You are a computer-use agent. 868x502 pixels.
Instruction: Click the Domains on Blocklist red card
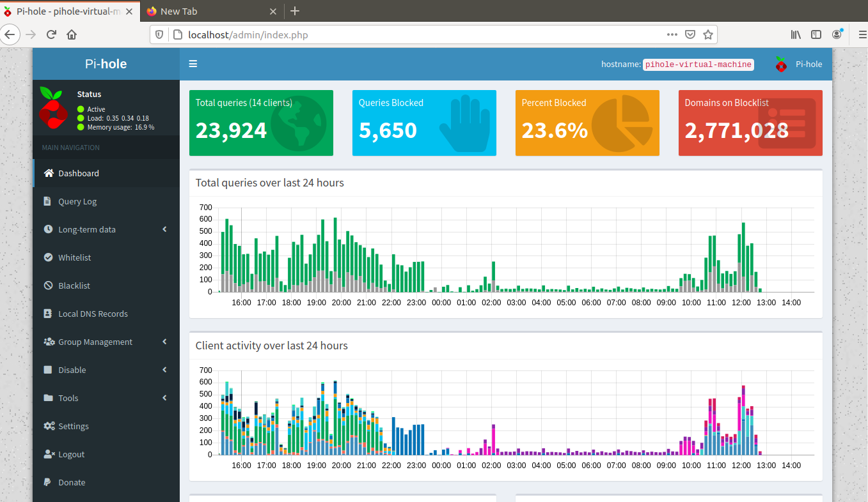750,123
